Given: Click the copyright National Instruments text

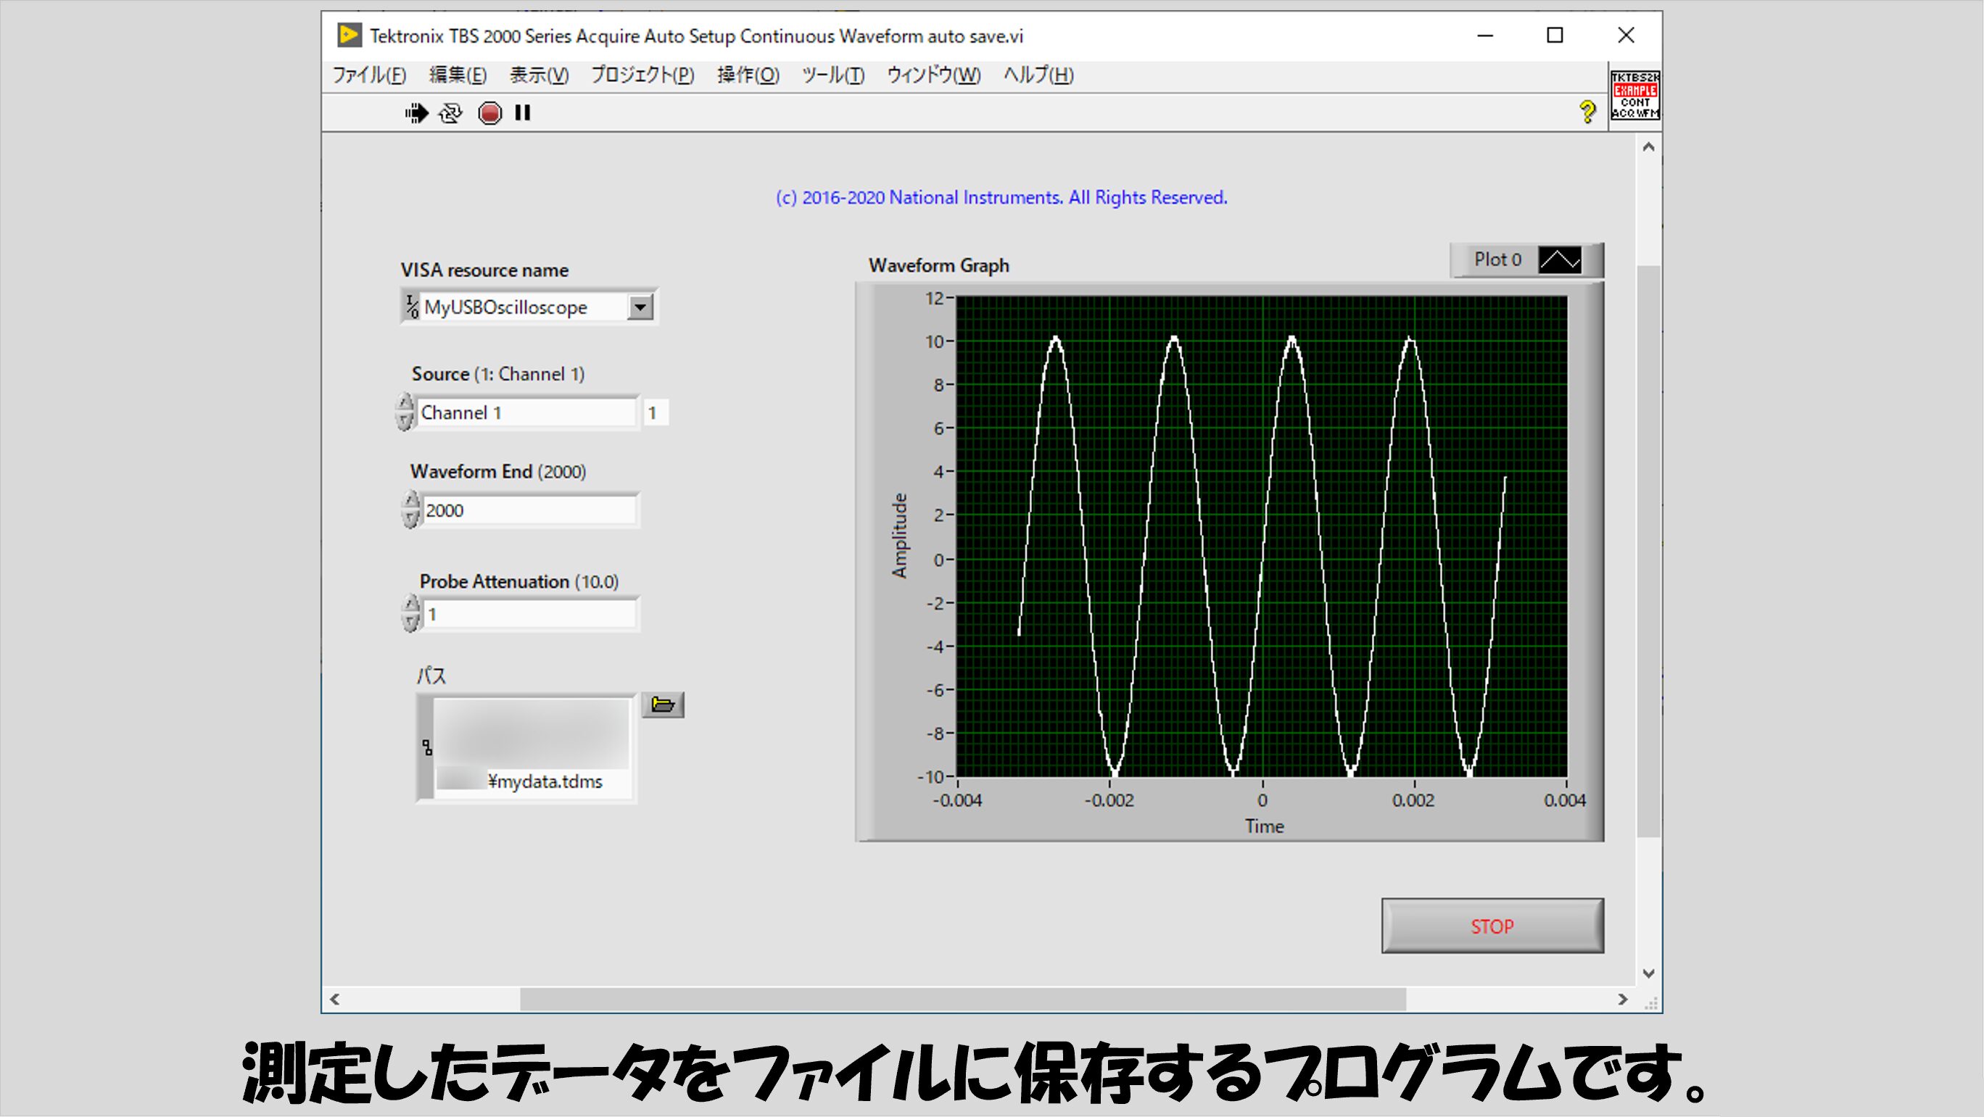Looking at the screenshot, I should pos(1001,198).
